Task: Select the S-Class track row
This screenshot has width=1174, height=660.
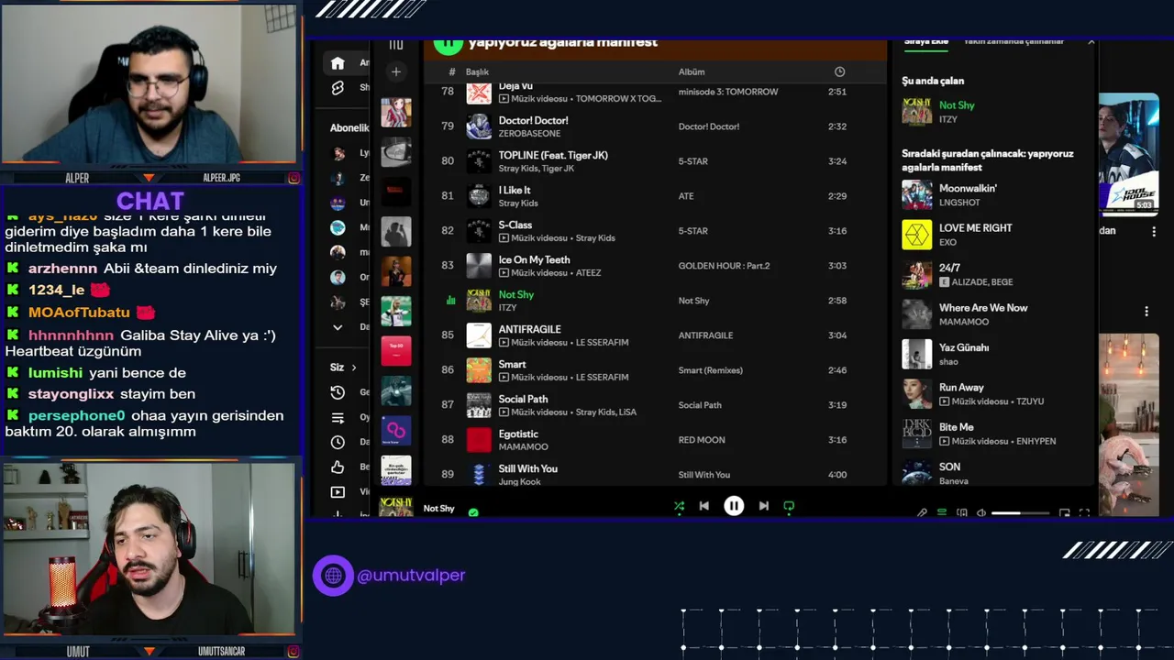Action: coord(656,231)
